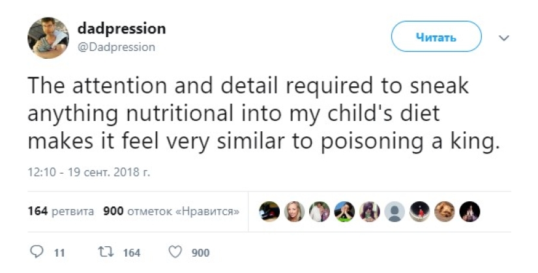Open the @Dadpression handle link
Screen dimensions: 538x273
(x=116, y=47)
